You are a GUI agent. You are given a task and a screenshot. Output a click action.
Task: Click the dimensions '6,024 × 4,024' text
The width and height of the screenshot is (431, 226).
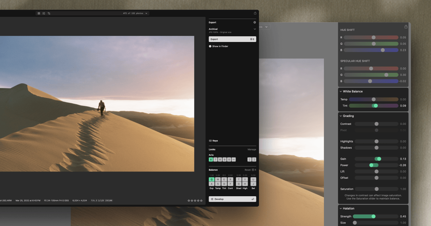(80, 201)
